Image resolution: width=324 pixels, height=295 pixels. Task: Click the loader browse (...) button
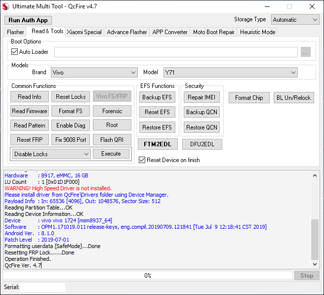[306, 52]
